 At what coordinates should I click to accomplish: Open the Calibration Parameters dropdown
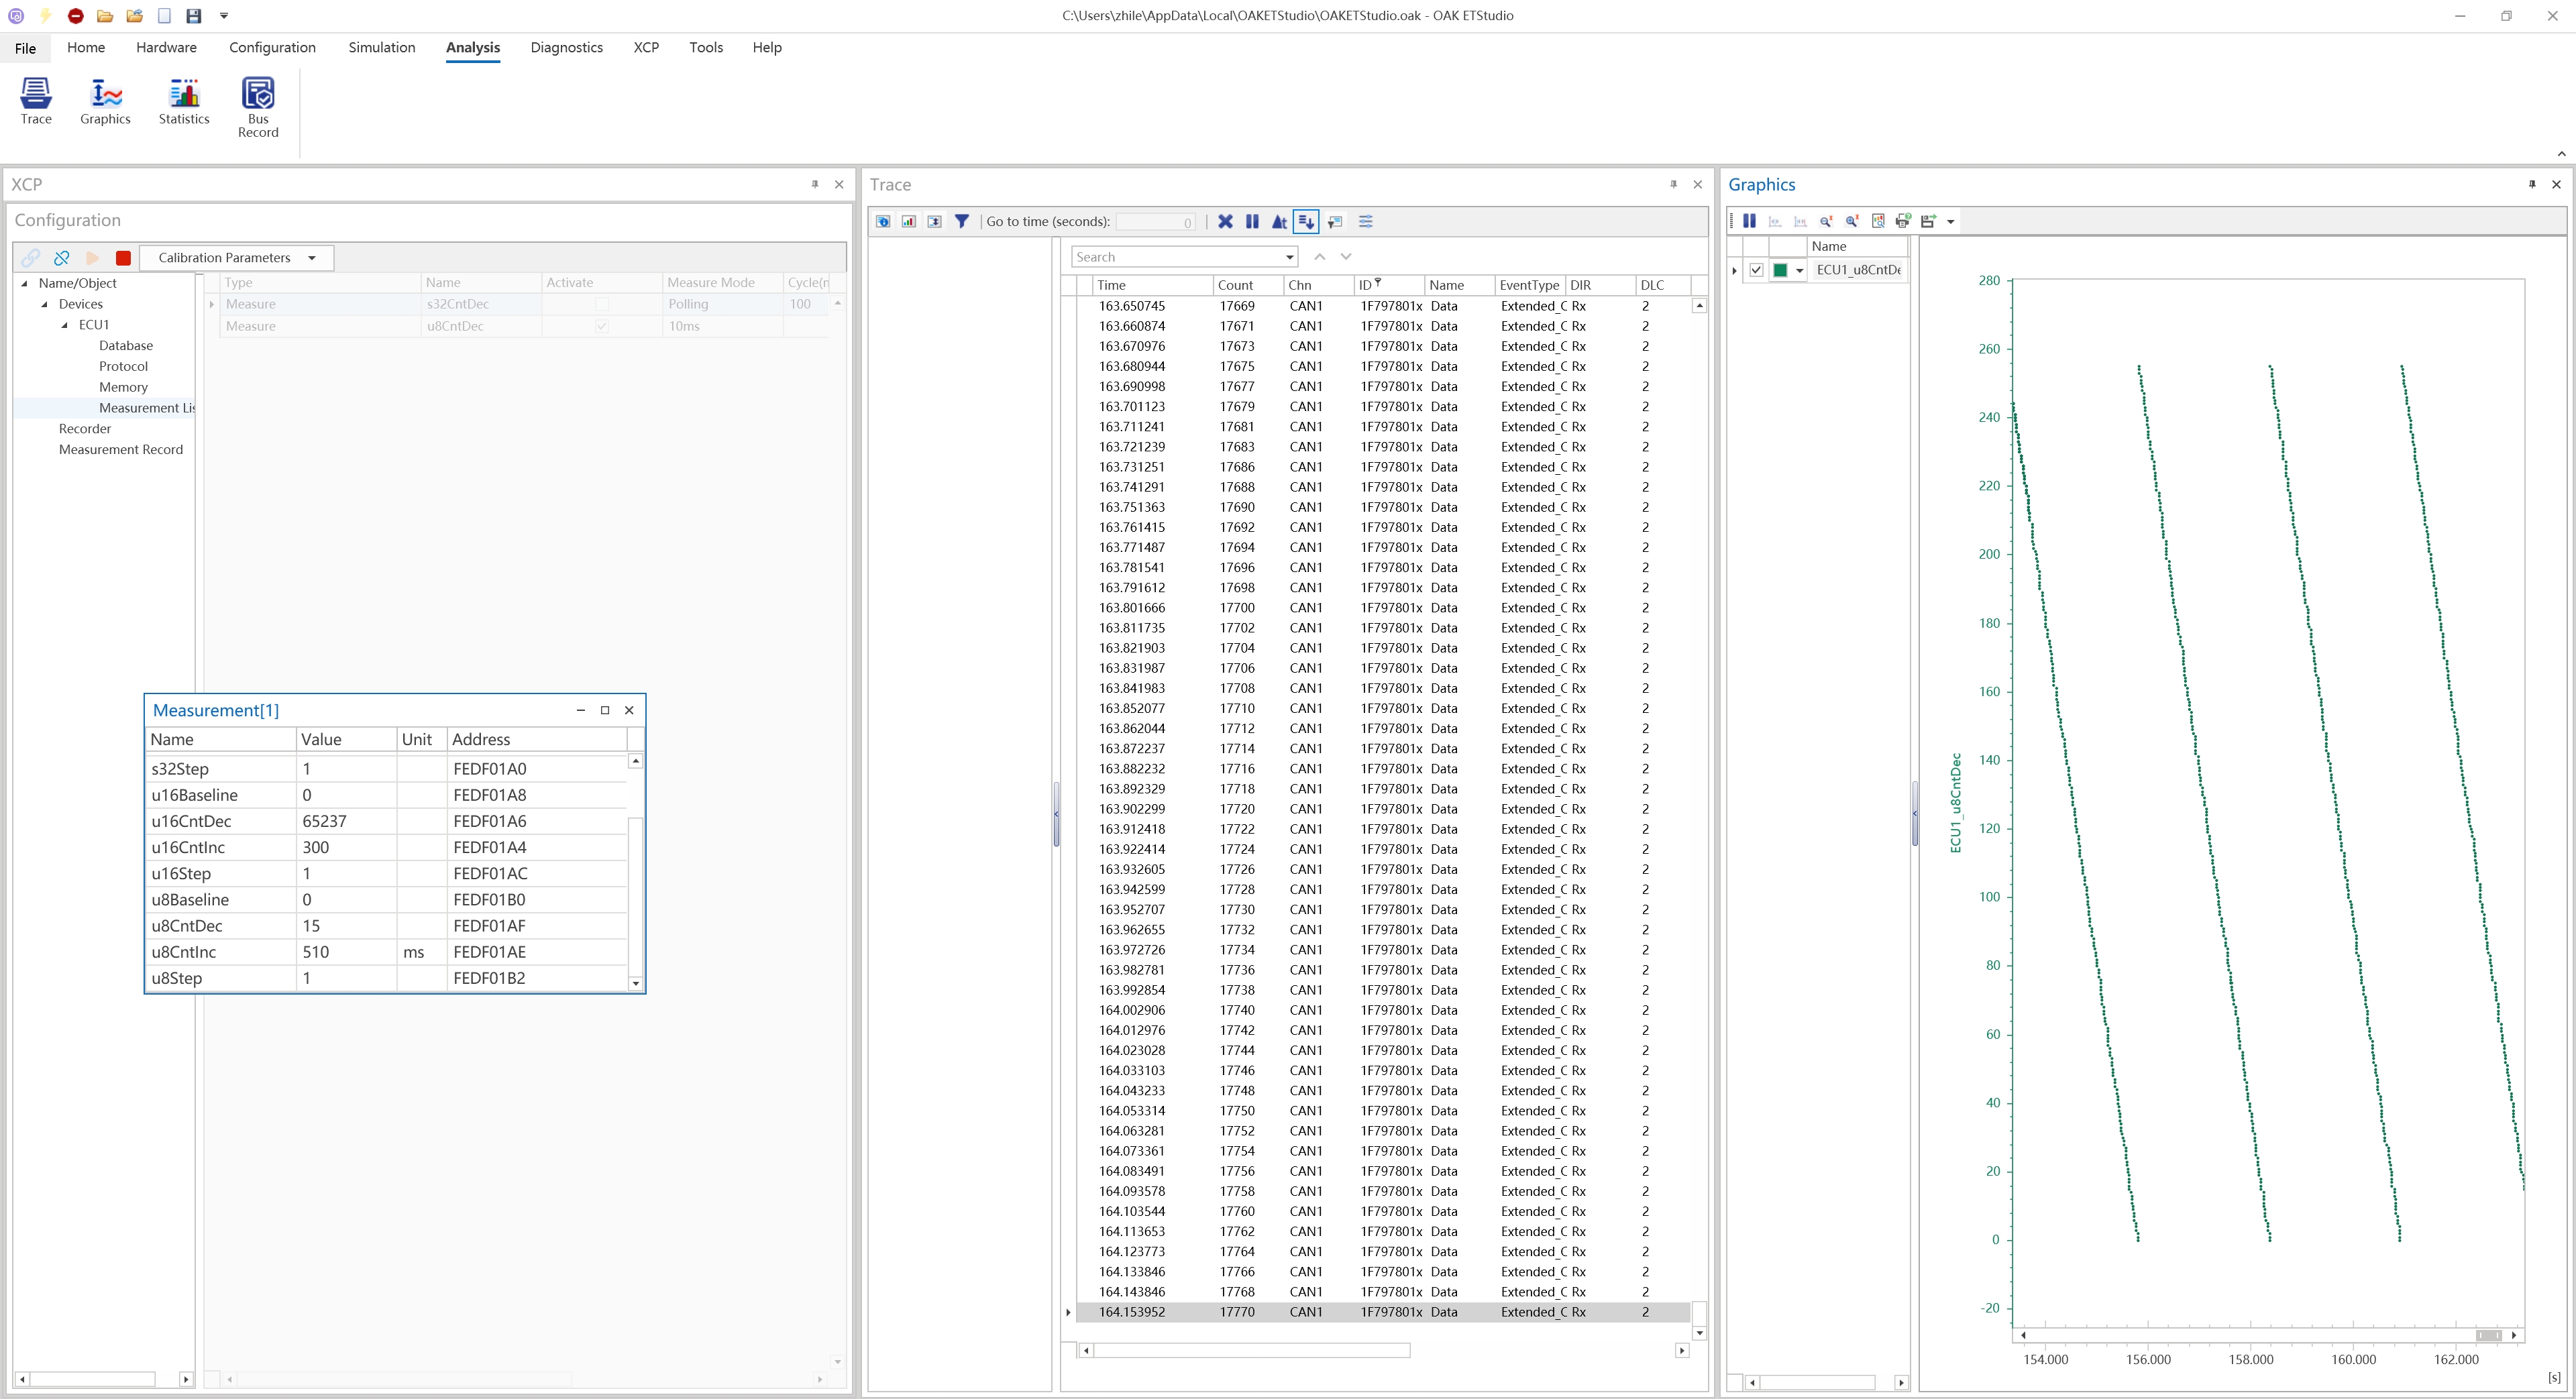(x=311, y=257)
